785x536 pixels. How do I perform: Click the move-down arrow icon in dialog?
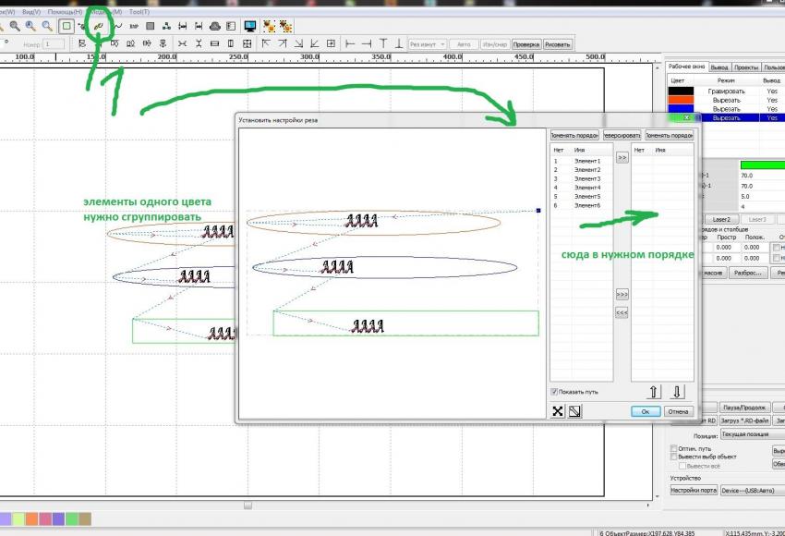677,392
